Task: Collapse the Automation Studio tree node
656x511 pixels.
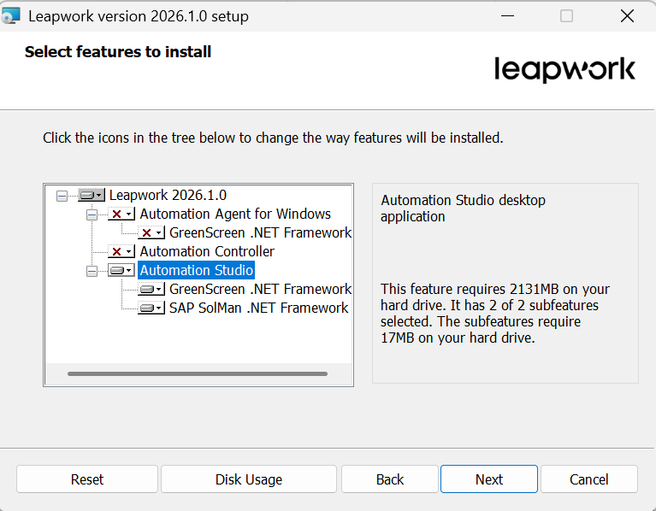Action: 92,271
